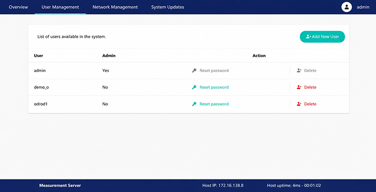Viewport: 376px width, 192px height.
Task: Click delete user icon for demo_o
Action: click(299, 87)
